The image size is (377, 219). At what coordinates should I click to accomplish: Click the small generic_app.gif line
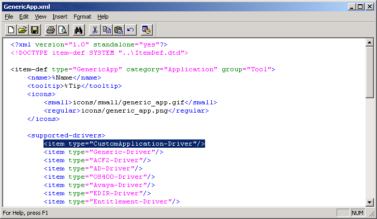tap(130, 102)
